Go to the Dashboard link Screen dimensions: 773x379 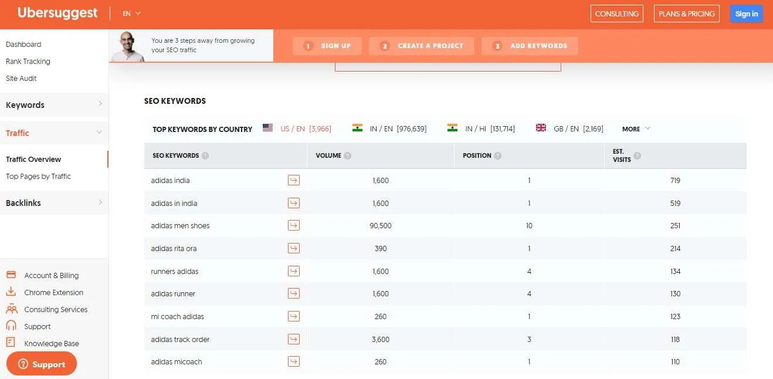tap(23, 44)
